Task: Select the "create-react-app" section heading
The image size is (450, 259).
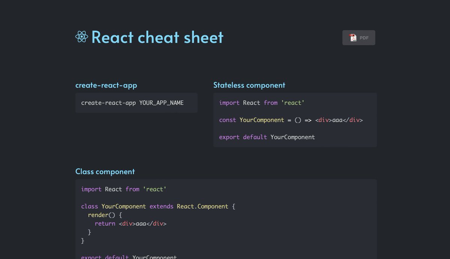Action: click(x=106, y=85)
